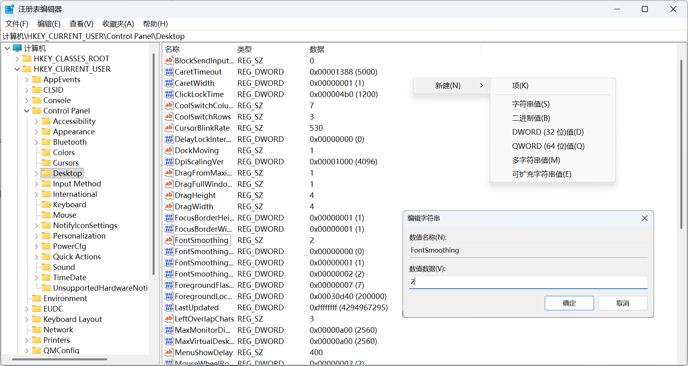Click the DragHeight string value icon
Screen dimensions: 688x366
click(169, 195)
